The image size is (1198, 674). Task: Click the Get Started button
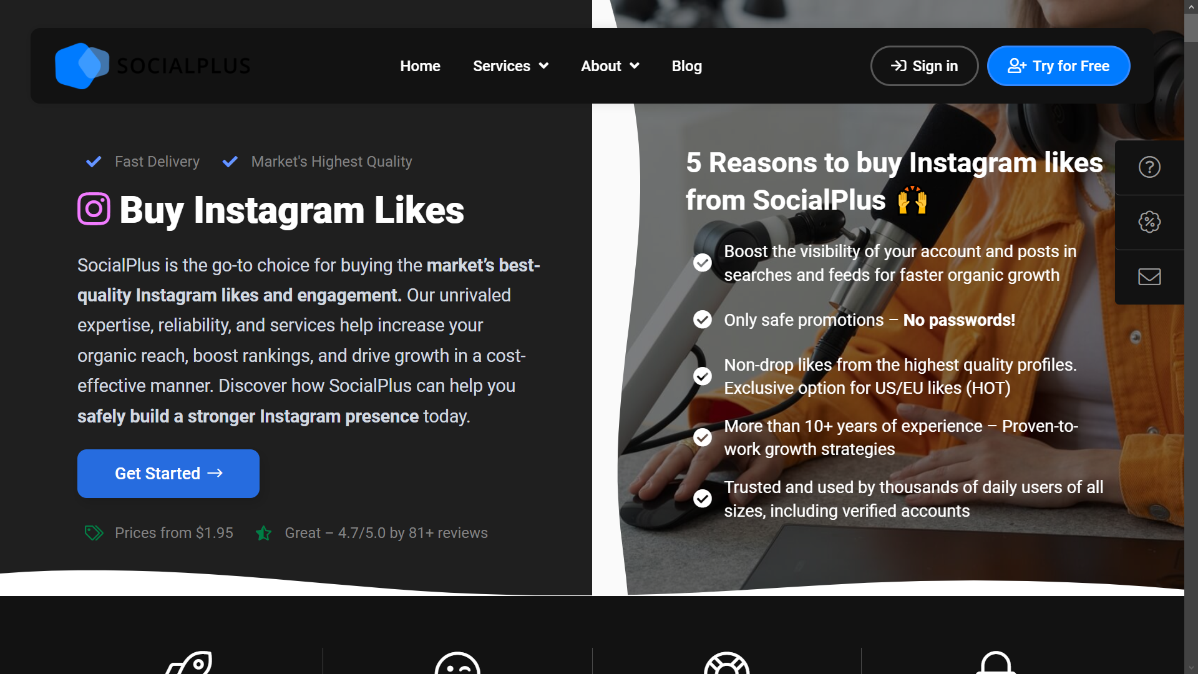point(168,473)
